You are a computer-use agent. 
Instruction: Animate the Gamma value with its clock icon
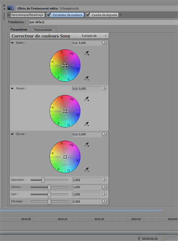click(105, 186)
